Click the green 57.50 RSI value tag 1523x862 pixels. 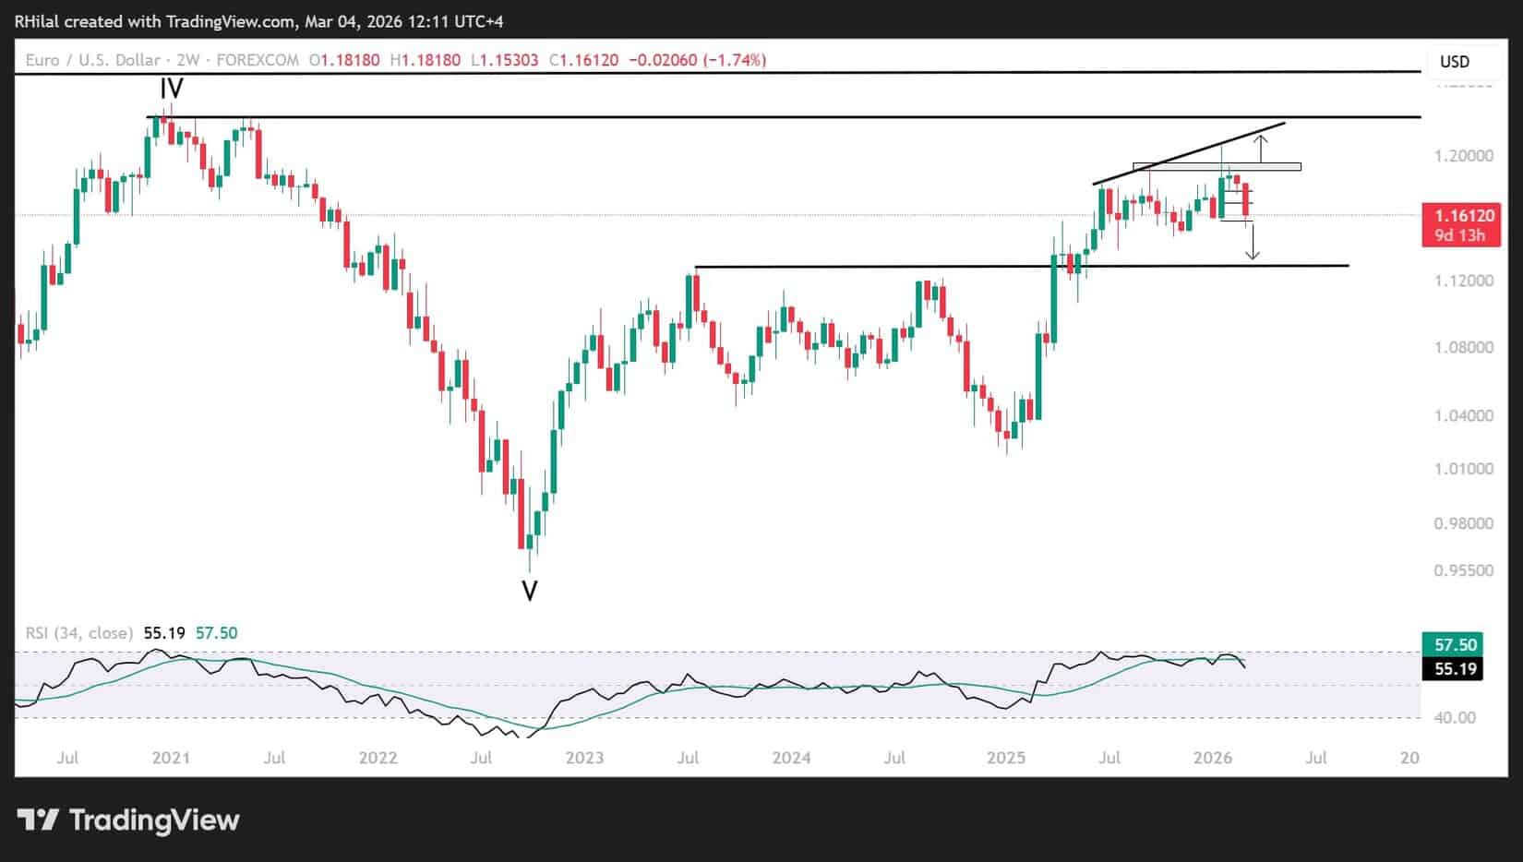click(1455, 644)
